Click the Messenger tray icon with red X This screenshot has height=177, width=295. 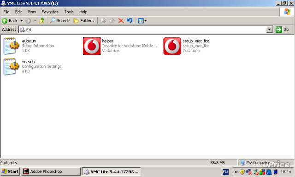[256, 172]
